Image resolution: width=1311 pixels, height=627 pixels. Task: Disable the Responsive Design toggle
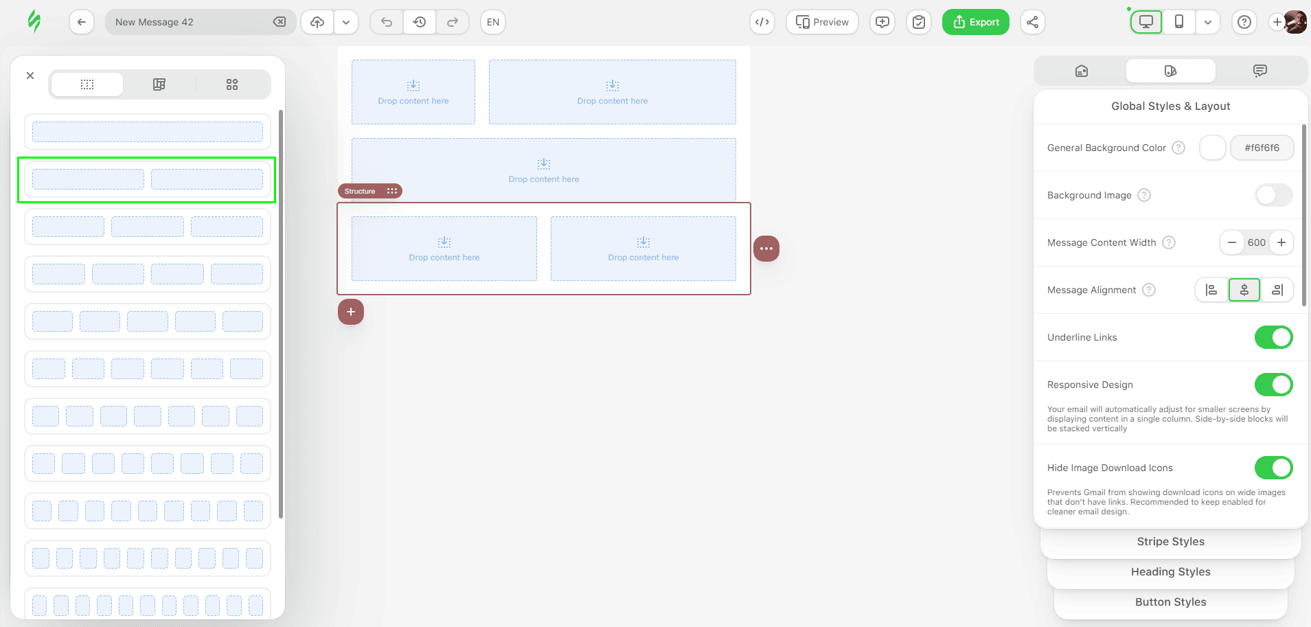[x=1274, y=385]
